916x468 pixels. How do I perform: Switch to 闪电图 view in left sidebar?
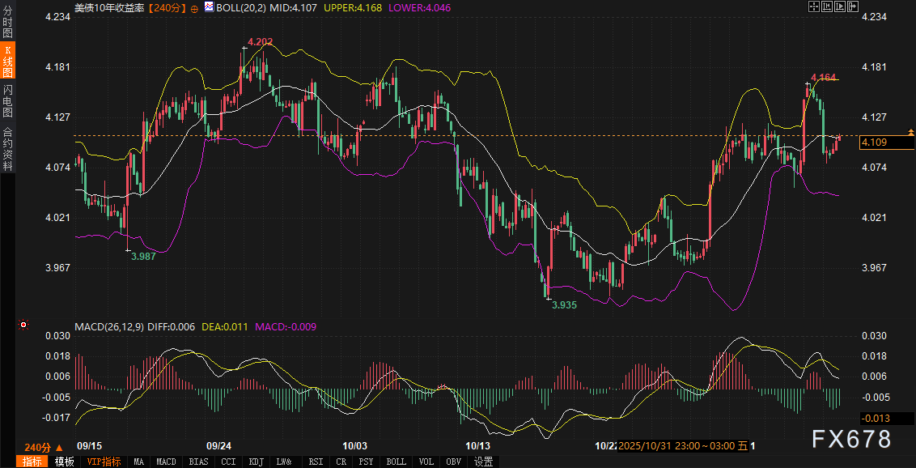8,100
